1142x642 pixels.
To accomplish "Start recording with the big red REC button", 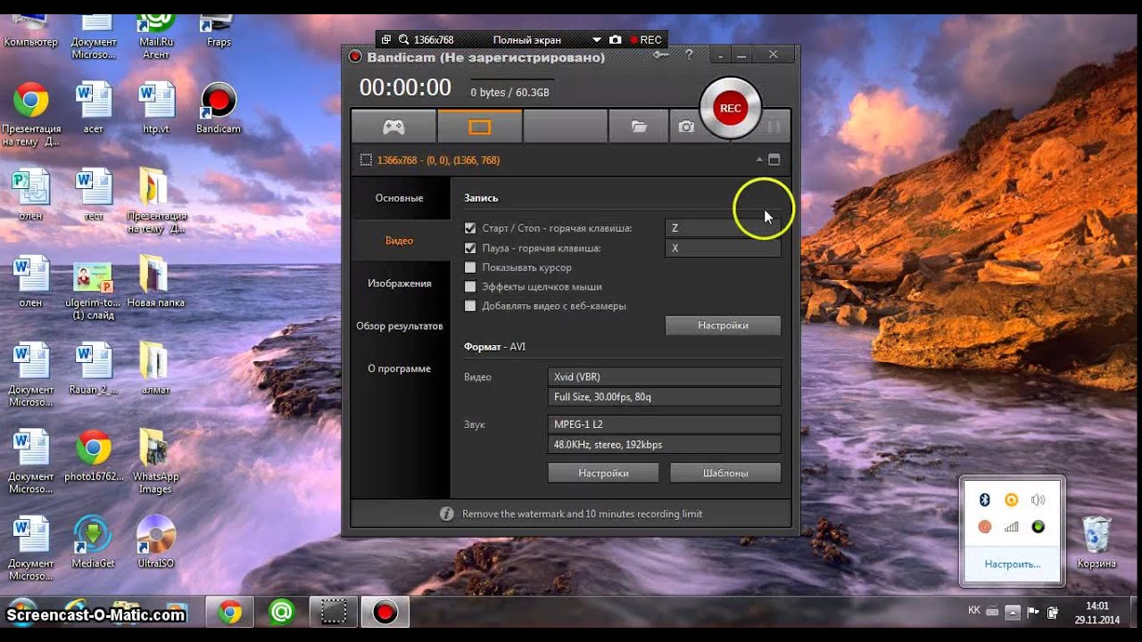I will 730,108.
